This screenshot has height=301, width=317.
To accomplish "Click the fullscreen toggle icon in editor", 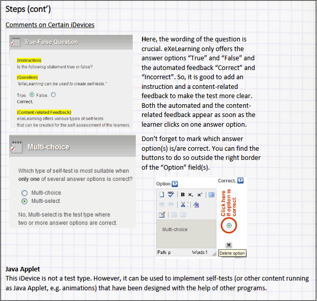I will click(211, 194).
